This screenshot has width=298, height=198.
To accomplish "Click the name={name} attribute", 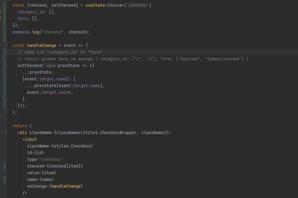I will tap(40, 179).
